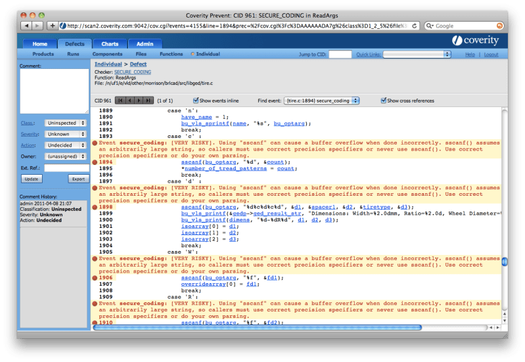Click the Logout link
Viewport: 525px width, 362px height.
491,55
